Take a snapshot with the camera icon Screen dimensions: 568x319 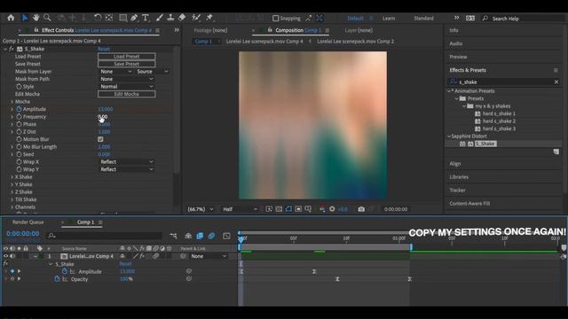pyautogui.click(x=361, y=209)
